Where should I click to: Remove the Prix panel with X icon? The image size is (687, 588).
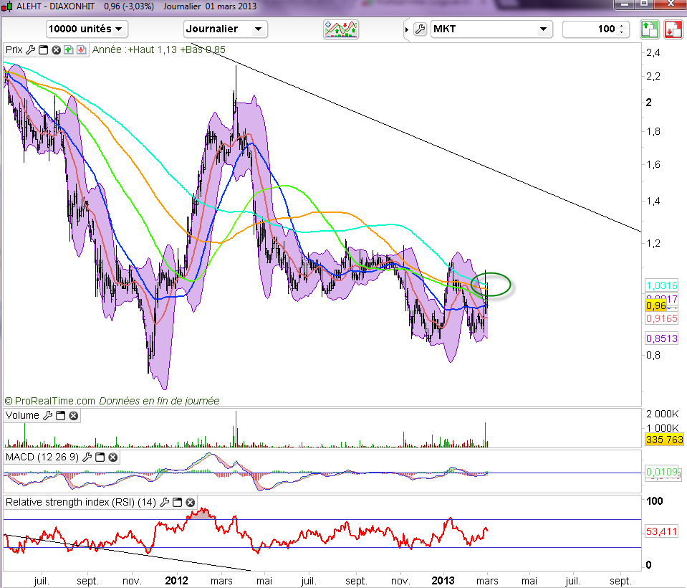55,50
